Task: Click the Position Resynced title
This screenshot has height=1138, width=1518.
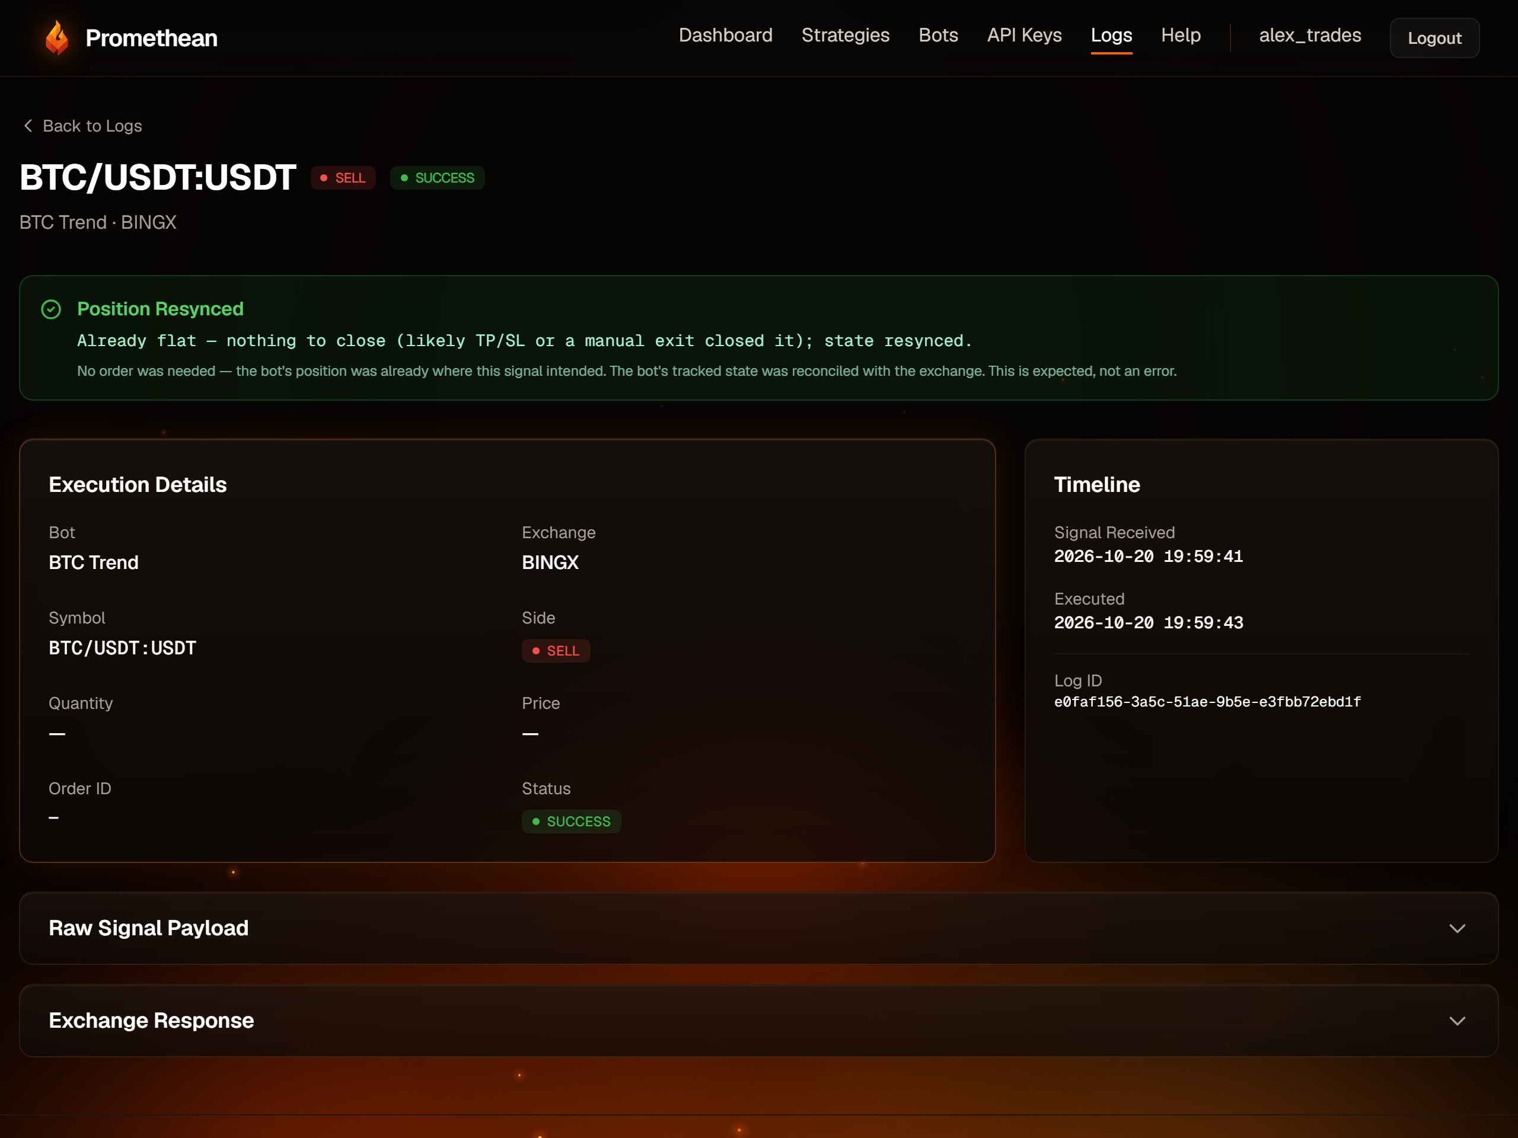Action: (160, 309)
